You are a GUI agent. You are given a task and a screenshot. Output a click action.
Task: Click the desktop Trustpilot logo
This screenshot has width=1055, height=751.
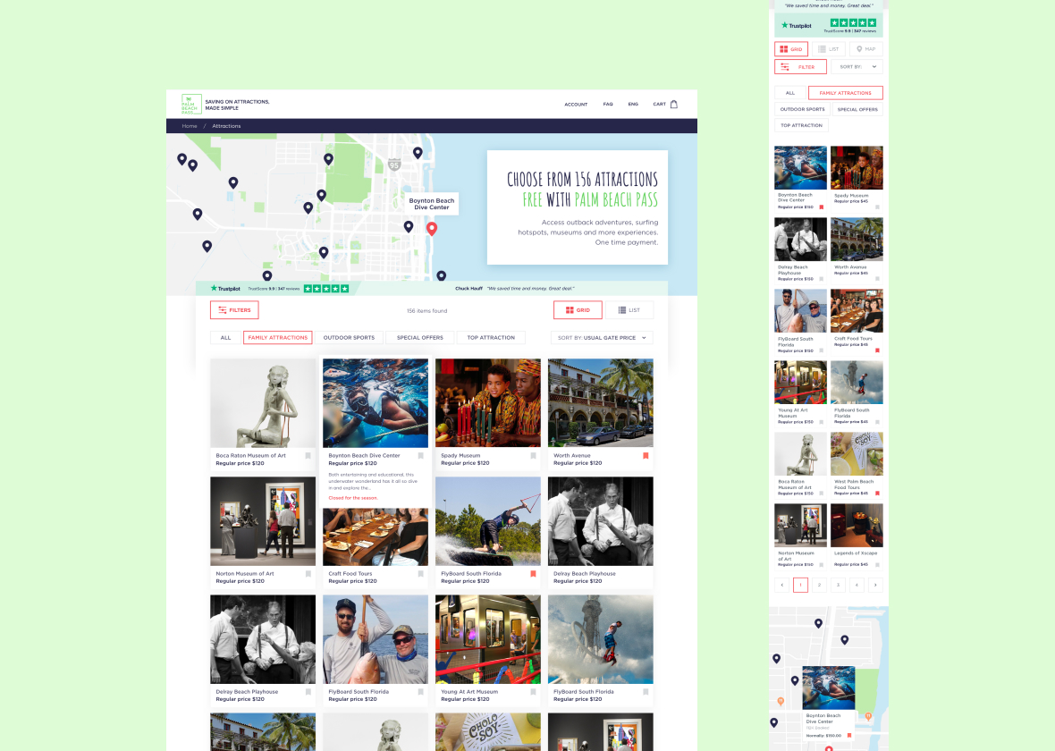tap(225, 289)
